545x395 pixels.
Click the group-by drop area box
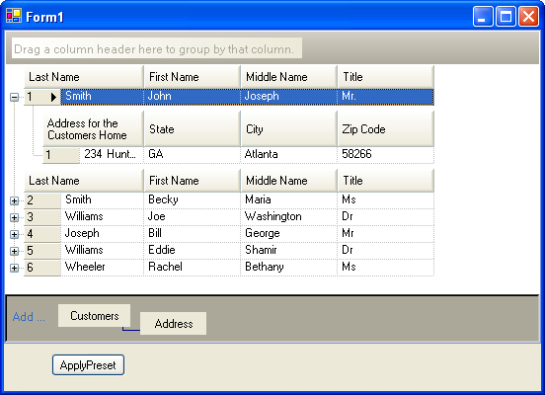(x=157, y=48)
